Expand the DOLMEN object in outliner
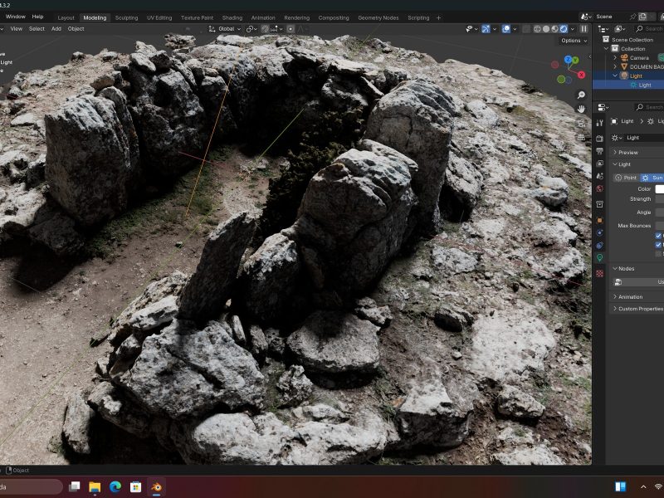This screenshot has width=664, height=498. pos(615,67)
